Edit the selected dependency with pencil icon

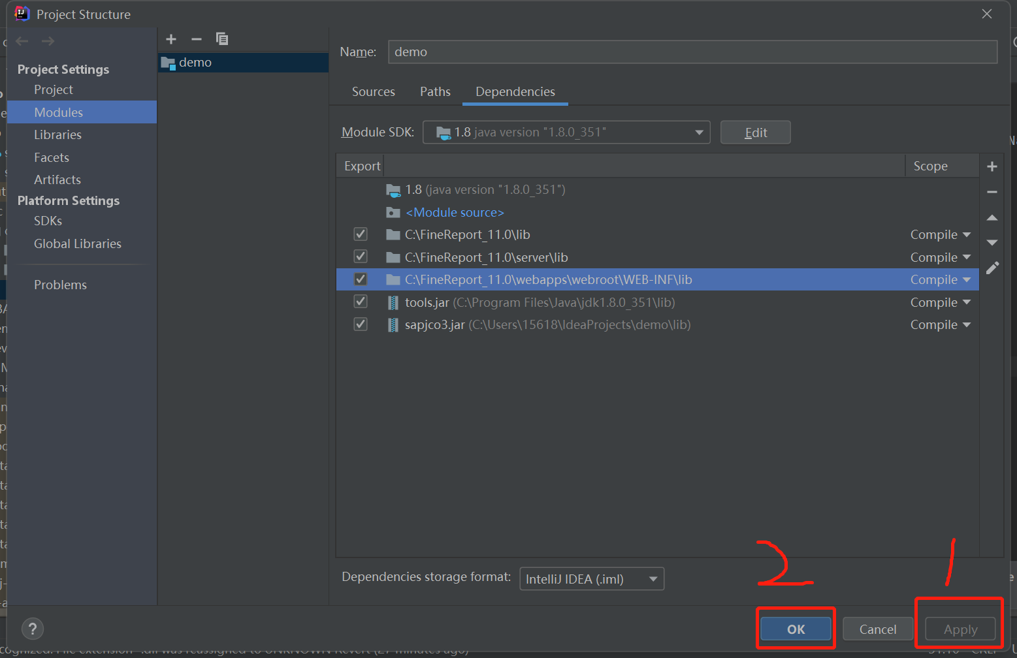(992, 268)
